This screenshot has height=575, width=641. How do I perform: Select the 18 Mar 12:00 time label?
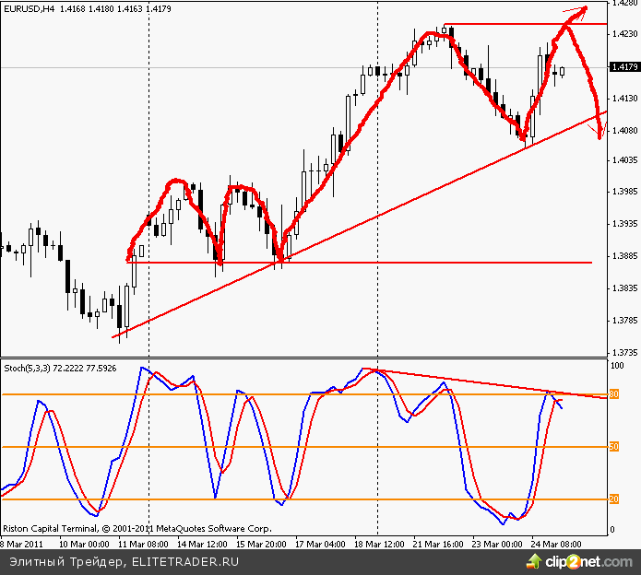(377, 545)
